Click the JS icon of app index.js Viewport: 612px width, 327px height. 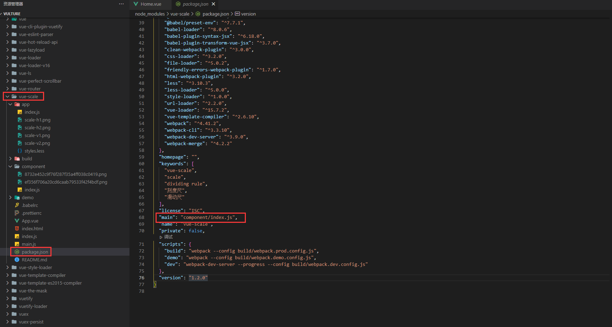tap(20, 112)
